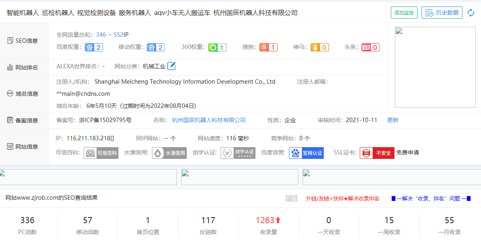Click the blue 解决“收录、排名”问题 ad link
This screenshot has height=247, width=481.
431,198
